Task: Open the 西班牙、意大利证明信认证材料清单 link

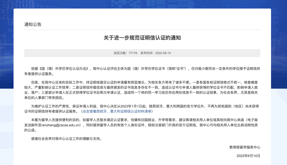Action: pyautogui.click(x=117, y=111)
